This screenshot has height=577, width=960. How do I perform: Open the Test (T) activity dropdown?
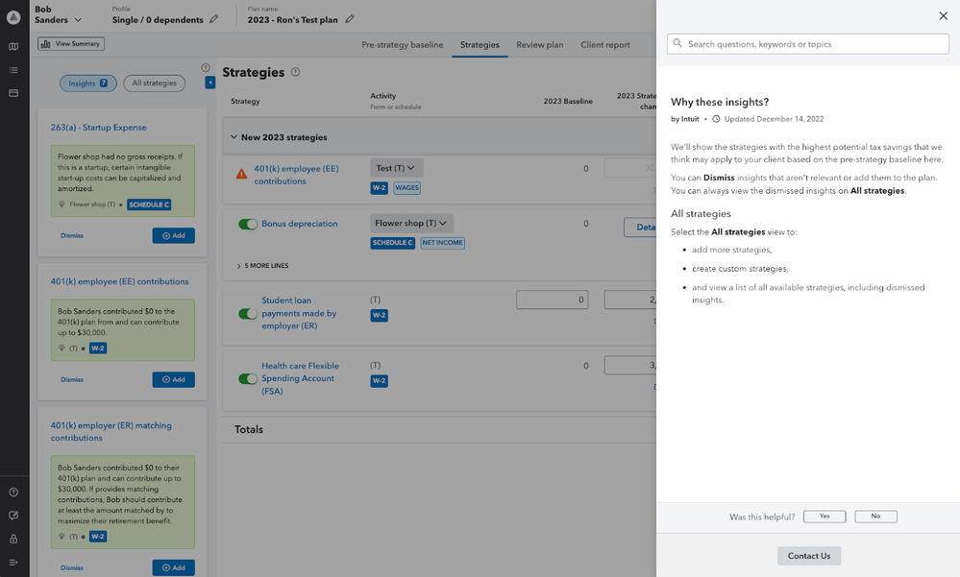pyautogui.click(x=396, y=168)
